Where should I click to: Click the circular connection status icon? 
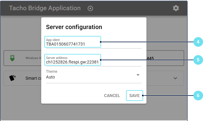pyautogui.click(x=90, y=8)
